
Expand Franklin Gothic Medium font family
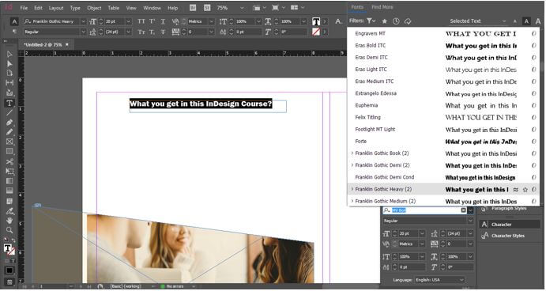point(352,201)
